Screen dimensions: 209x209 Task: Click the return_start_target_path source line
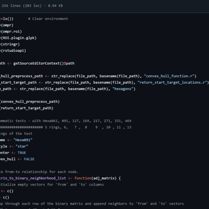[x=27, y=108]
